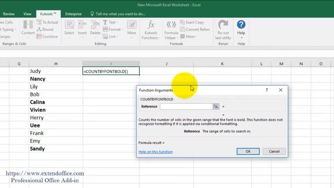Expand the Content dropdown arrow
Screen dimensions: 334x188
28,38
